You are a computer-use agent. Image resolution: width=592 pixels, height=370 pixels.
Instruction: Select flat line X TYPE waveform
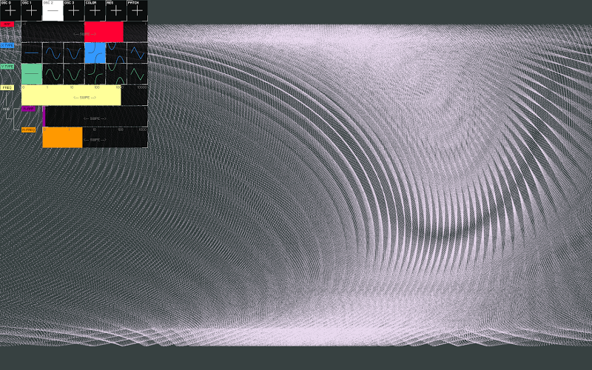click(x=32, y=53)
